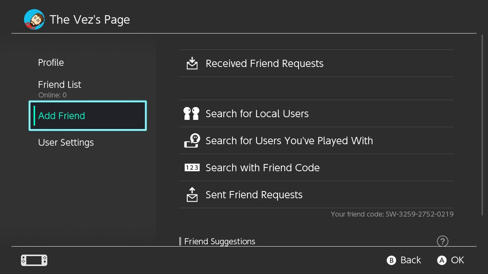Click the Search for Local Users figures icon
488x274 pixels.
[x=191, y=113]
